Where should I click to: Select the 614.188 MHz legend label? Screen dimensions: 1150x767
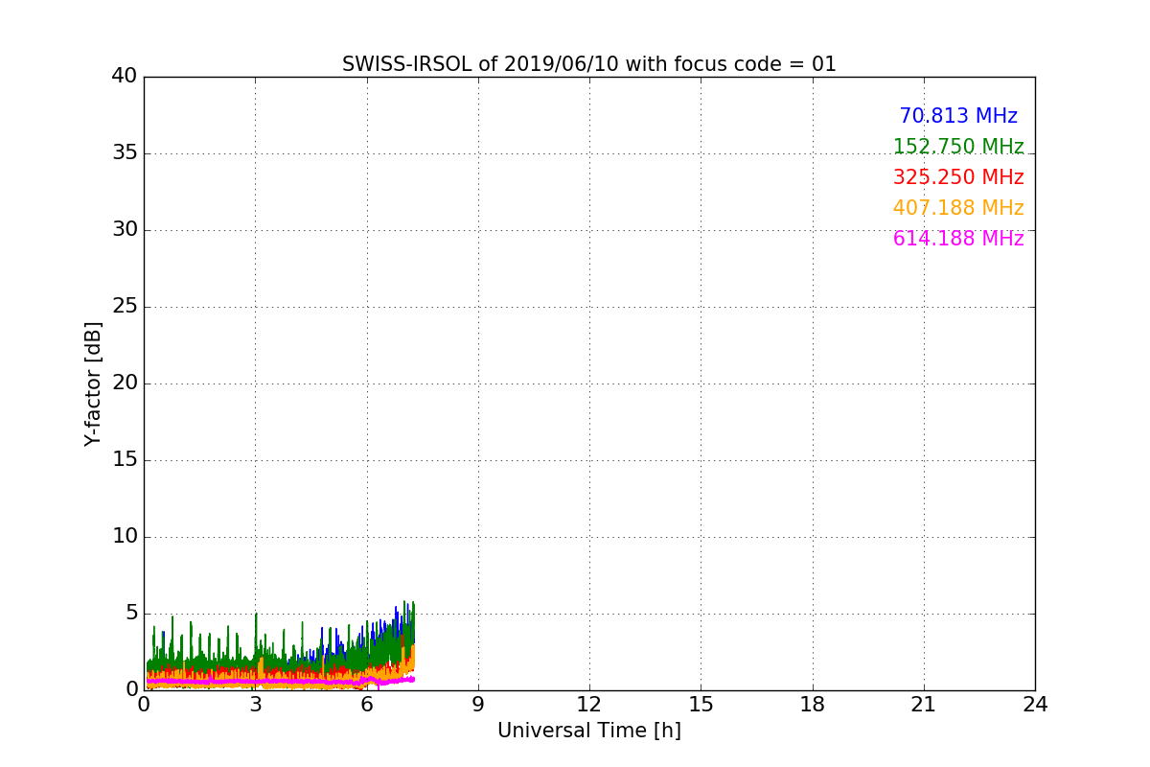coord(958,239)
